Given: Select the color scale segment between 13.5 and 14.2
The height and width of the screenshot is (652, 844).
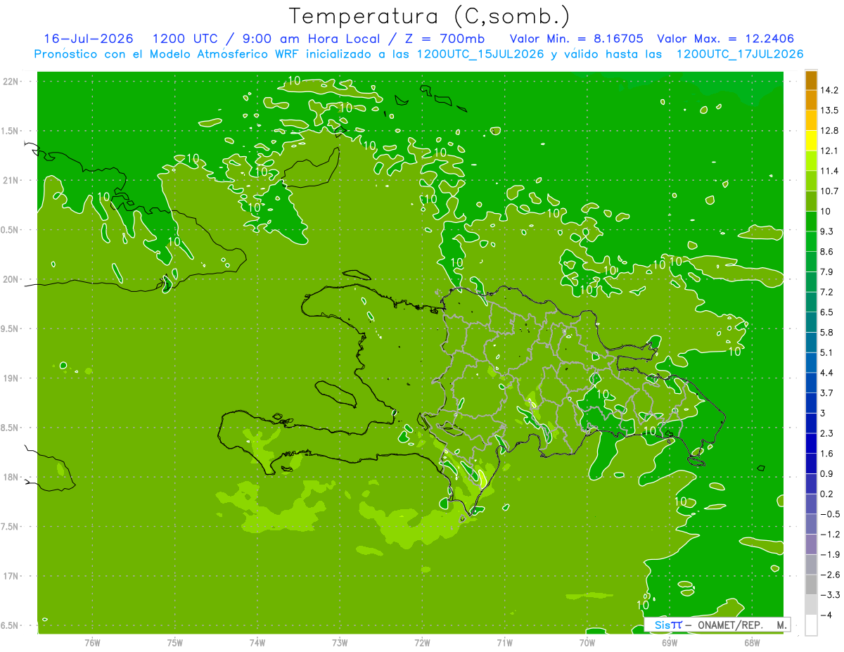Looking at the screenshot, I should coord(811,100).
